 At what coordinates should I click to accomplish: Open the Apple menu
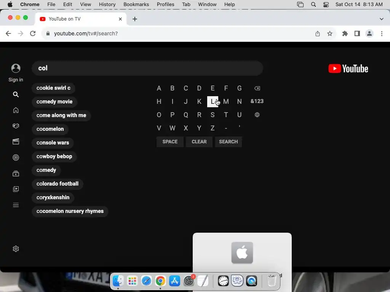pyautogui.click(x=10, y=5)
